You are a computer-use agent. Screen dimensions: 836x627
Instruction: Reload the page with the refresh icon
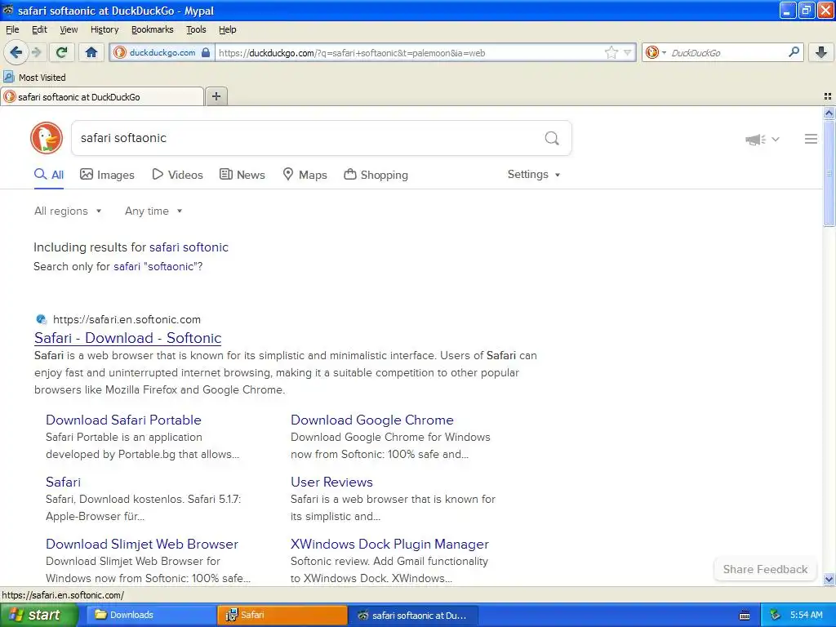pyautogui.click(x=62, y=52)
